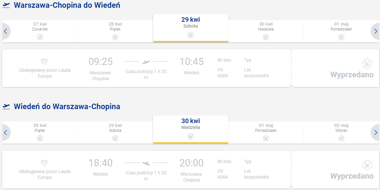Select outbound date 30 kwi Niedziela
This screenshot has width=380, height=190.
pos(266,31)
